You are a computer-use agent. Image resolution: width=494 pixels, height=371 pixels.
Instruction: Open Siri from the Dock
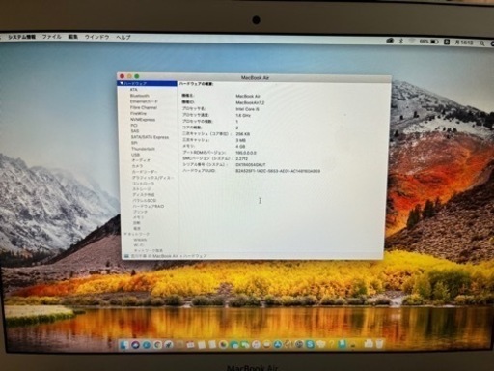(x=135, y=345)
